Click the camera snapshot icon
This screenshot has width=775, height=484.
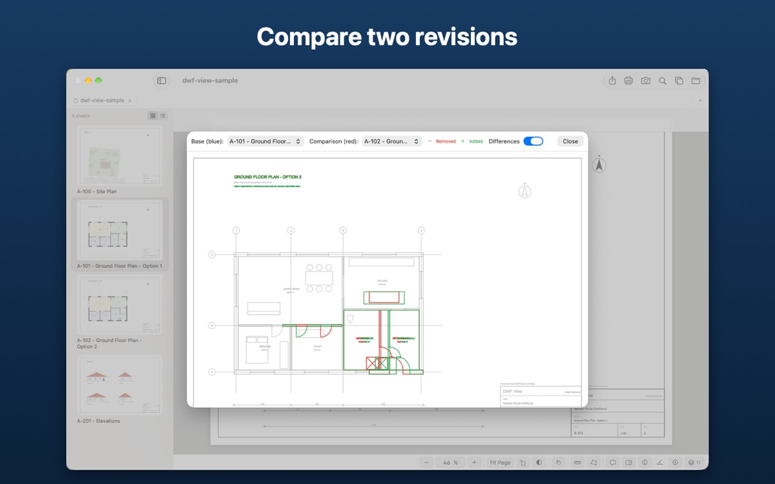point(646,81)
